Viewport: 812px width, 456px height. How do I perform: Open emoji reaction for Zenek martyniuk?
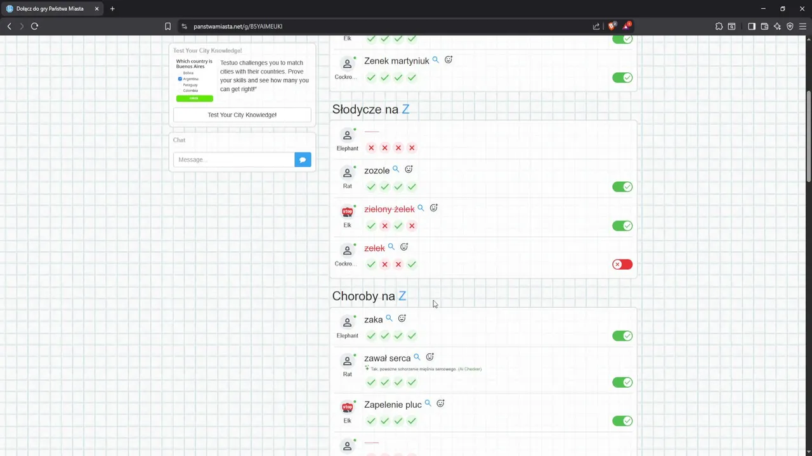[x=449, y=60]
